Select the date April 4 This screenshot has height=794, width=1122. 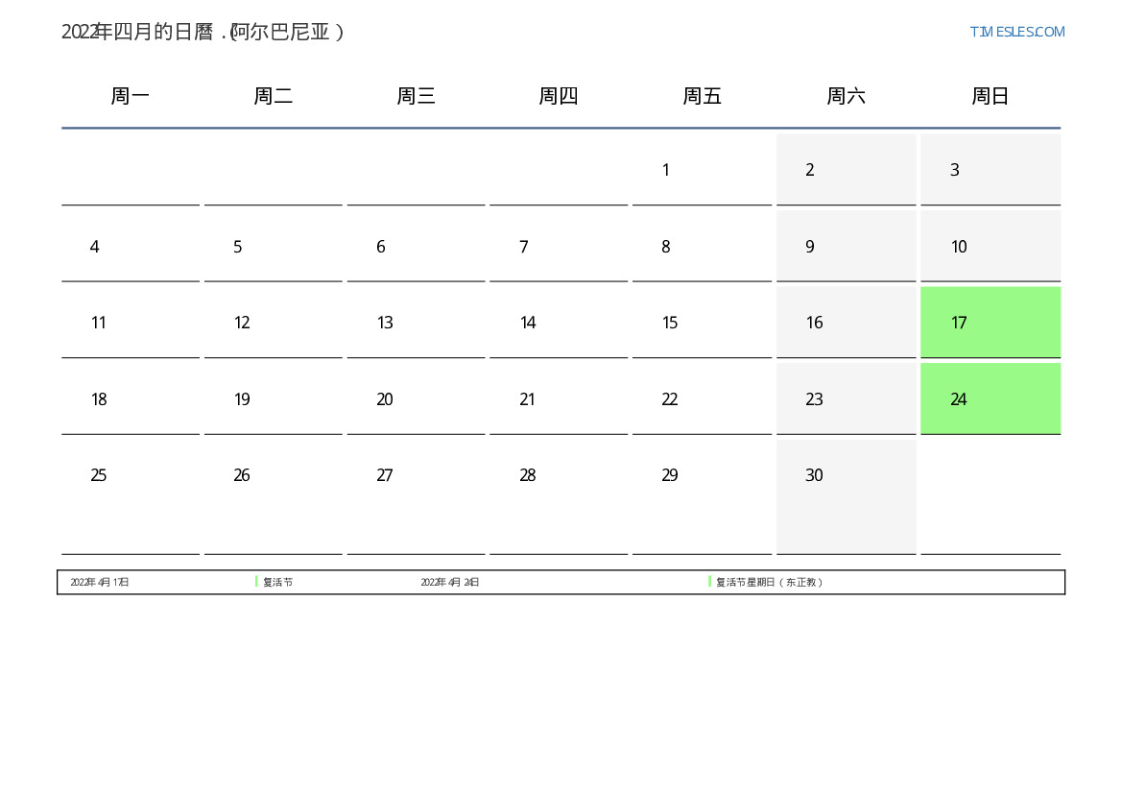click(x=130, y=247)
